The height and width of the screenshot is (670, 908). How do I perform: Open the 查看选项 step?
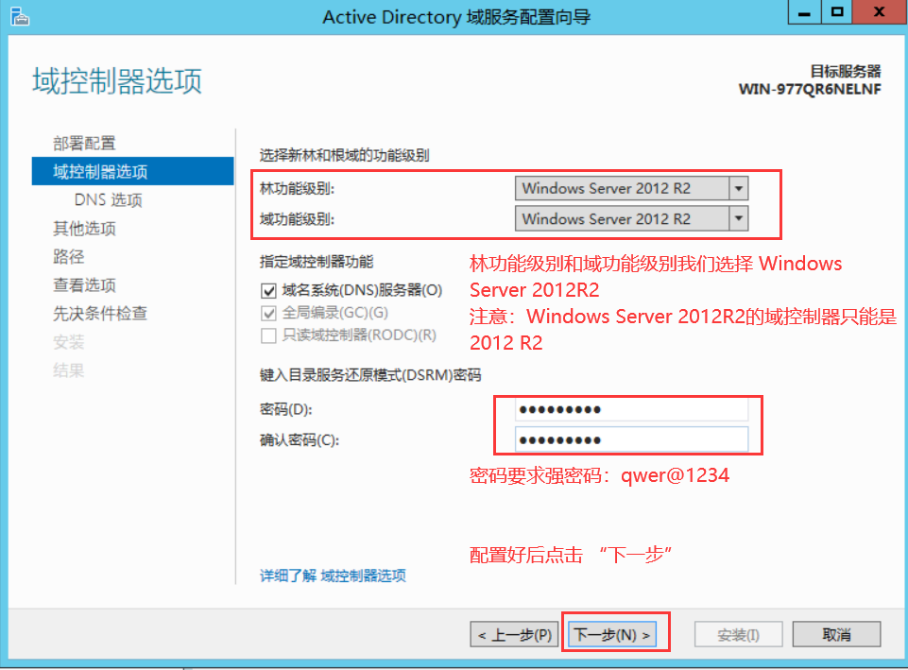click(x=84, y=284)
